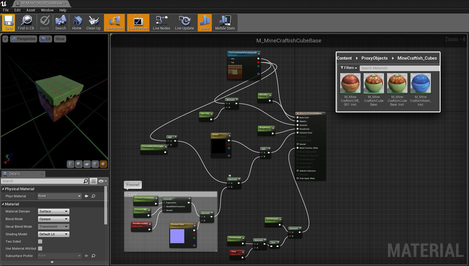This screenshot has width=469, height=266.
Task: Enable the Use Material Attributes checkbox
Action: pos(40,248)
